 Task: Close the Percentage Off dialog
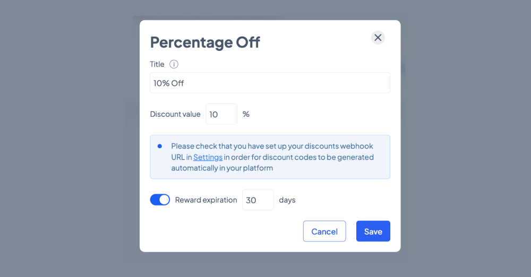coord(378,38)
